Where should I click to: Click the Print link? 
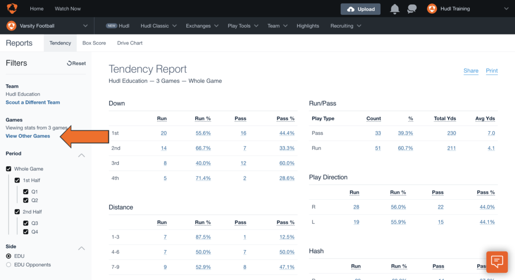(x=492, y=71)
